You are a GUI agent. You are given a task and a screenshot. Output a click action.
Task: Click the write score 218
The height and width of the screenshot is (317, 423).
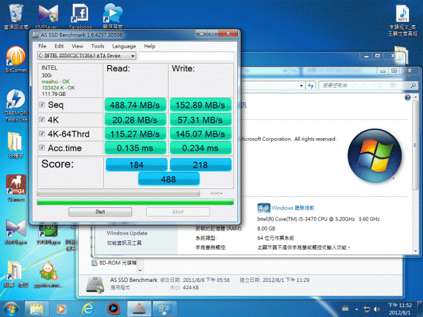tap(200, 164)
